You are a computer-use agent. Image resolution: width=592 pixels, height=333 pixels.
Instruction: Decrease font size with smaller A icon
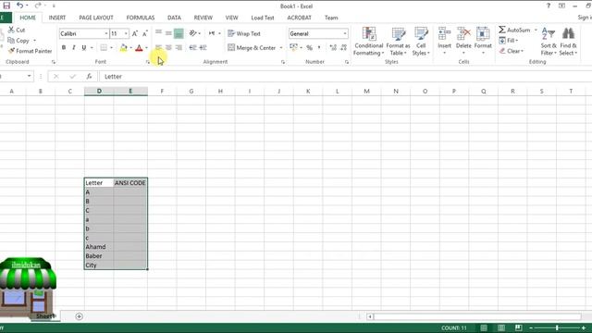pos(145,33)
